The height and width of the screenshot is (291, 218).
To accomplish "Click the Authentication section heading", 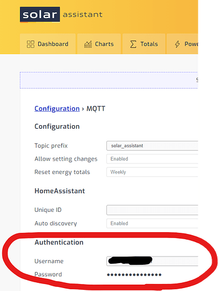I will (59, 242).
